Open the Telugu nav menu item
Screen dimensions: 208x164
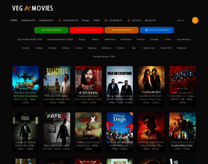[85, 20]
